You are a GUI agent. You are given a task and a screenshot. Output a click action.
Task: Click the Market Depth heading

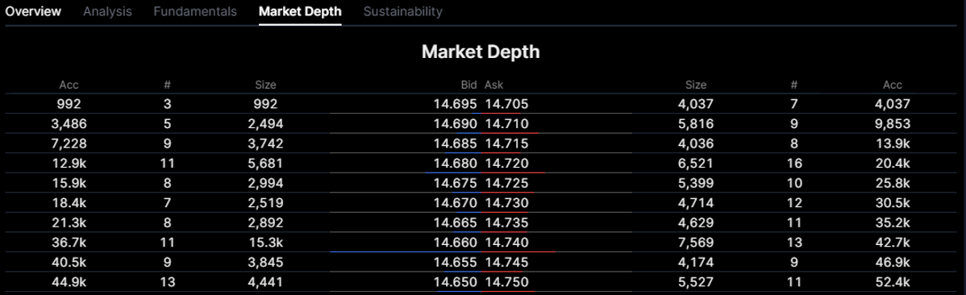pos(481,52)
